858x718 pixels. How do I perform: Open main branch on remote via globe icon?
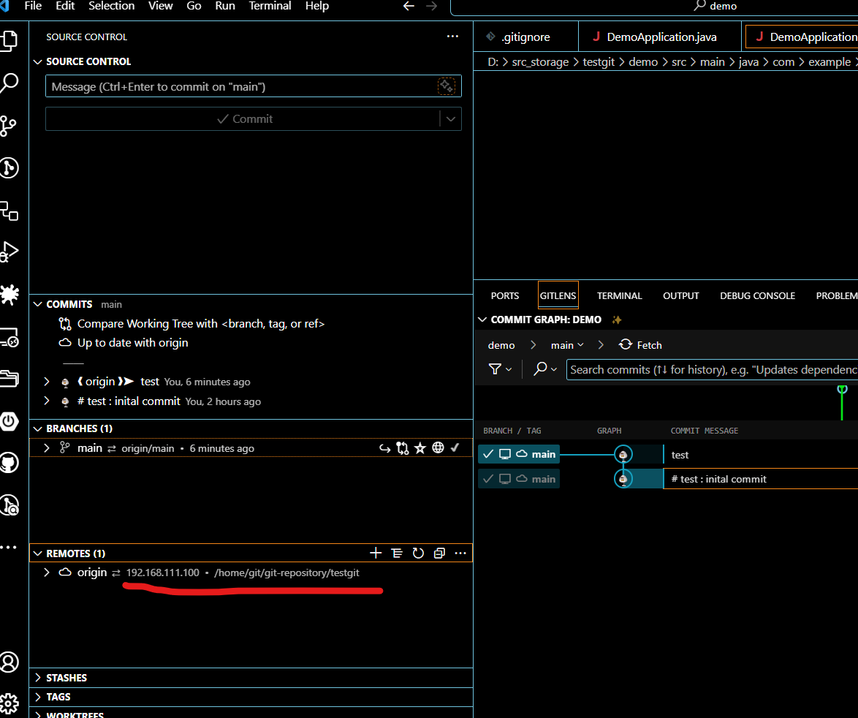point(438,447)
